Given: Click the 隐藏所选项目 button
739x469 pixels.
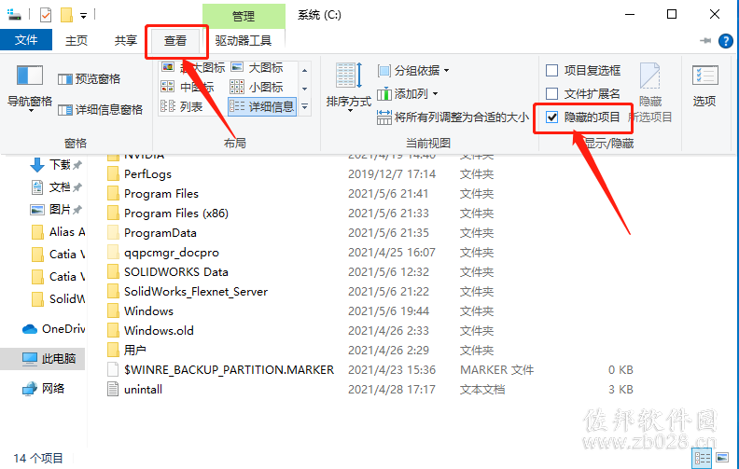Looking at the screenshot, I should click(650, 92).
